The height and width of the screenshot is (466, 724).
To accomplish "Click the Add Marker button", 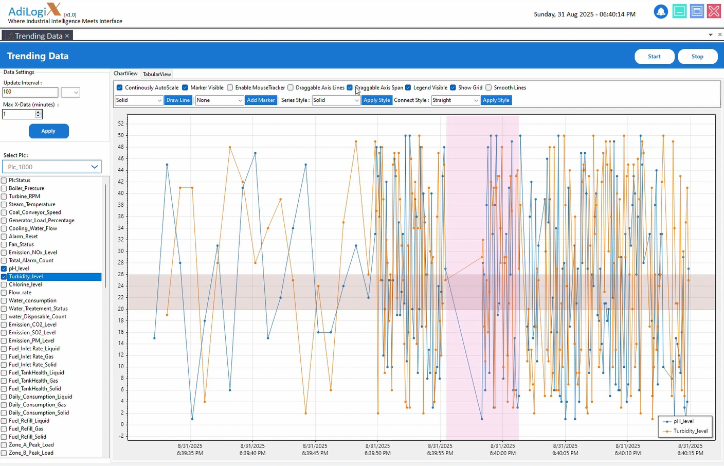I will (x=261, y=100).
